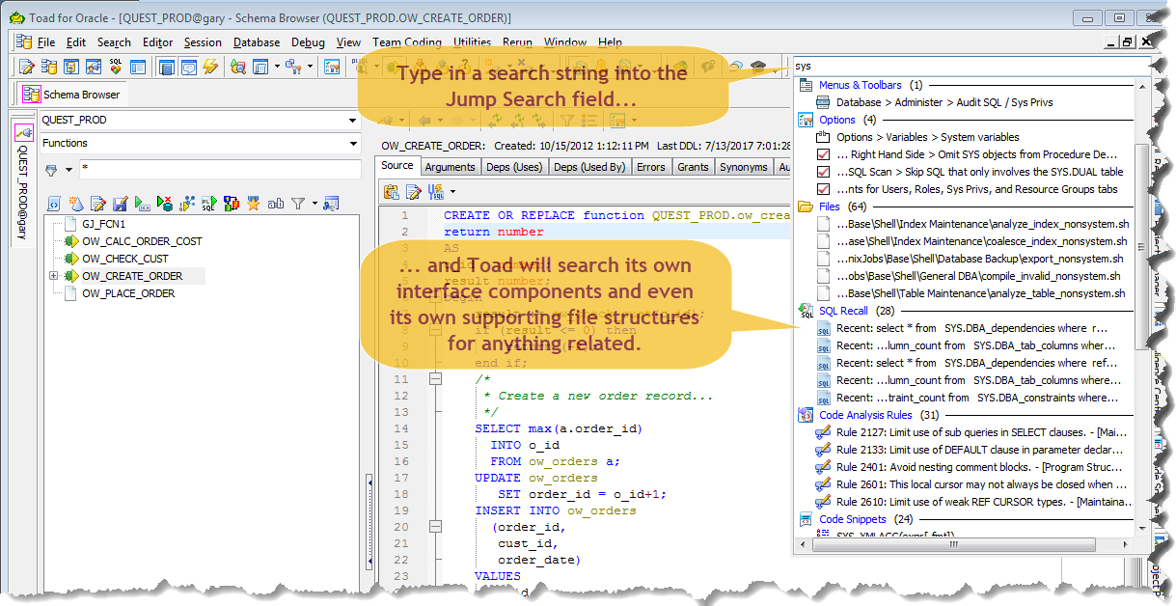Select 'Rule 2127: Limit use of sub queries' result

point(981,432)
